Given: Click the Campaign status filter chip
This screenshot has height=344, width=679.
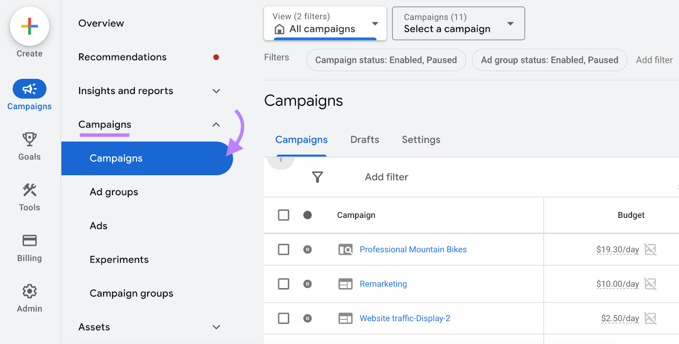Looking at the screenshot, I should click(386, 60).
